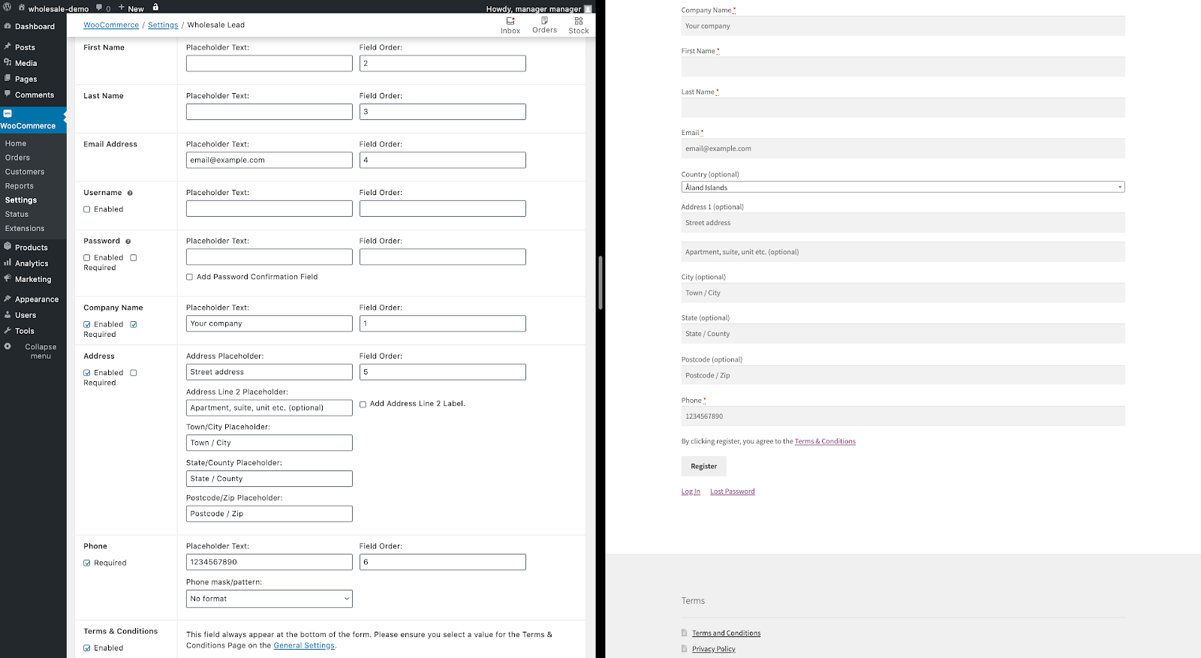This screenshot has width=1201, height=658.
Task: Open Marketing via the megaphone icon
Action: pyautogui.click(x=8, y=278)
